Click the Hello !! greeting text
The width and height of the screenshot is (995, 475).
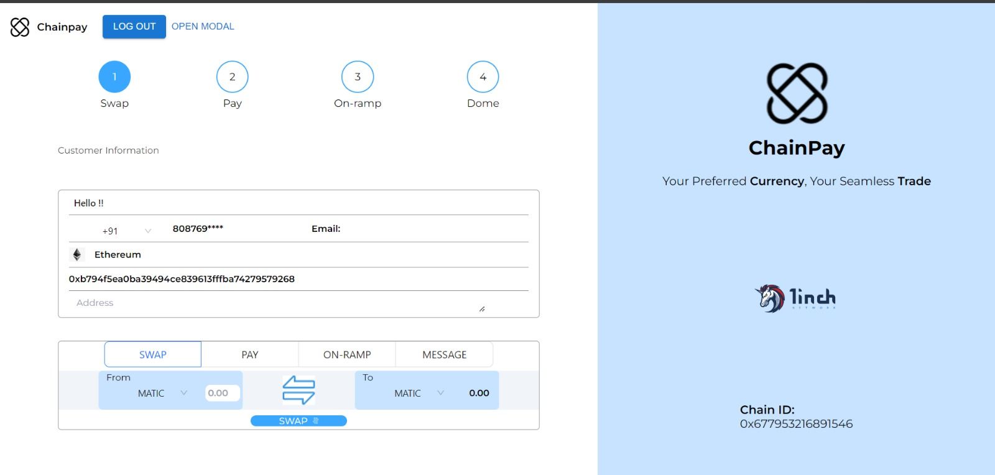point(88,203)
